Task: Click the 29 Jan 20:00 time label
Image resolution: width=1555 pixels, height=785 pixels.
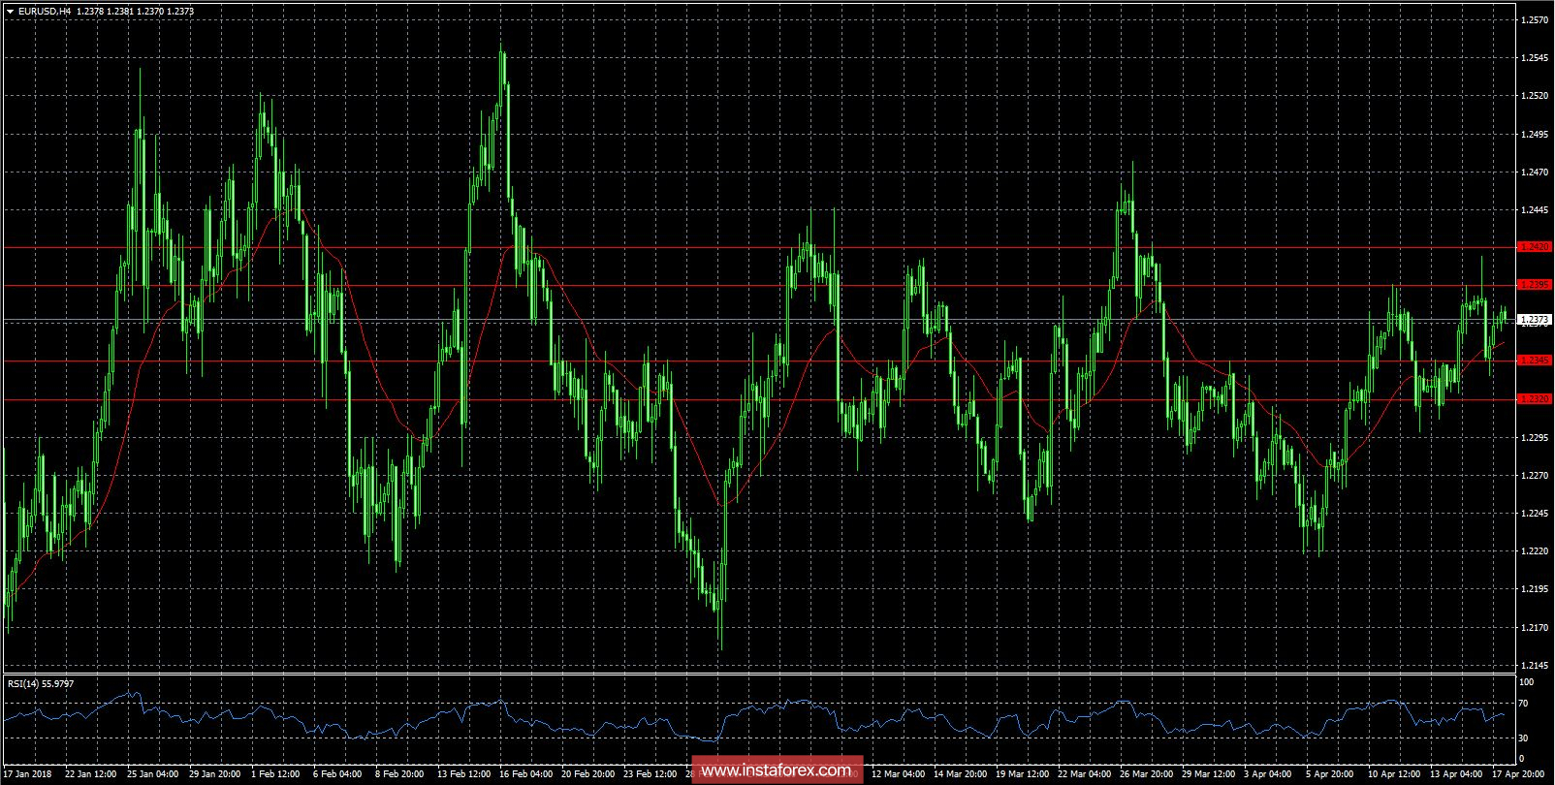Action: coord(216,774)
